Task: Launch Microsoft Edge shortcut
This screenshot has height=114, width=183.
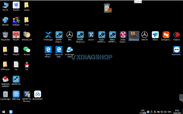Action: click(x=59, y=52)
